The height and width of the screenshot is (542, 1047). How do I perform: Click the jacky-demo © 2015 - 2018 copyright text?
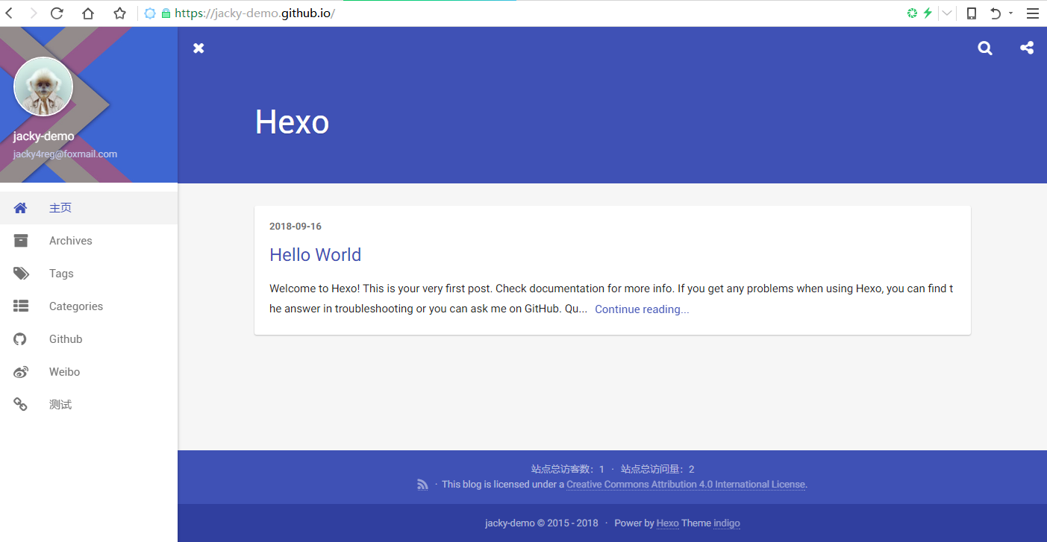pos(542,523)
